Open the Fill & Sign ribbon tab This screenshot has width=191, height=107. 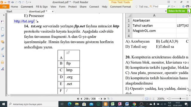(x=42, y=7)
